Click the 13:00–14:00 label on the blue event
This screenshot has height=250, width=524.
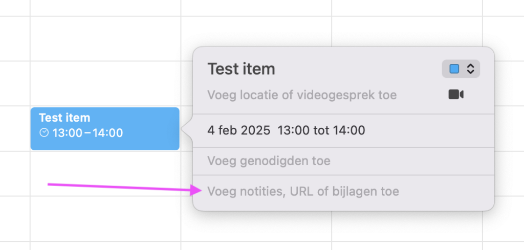pyautogui.click(x=88, y=133)
